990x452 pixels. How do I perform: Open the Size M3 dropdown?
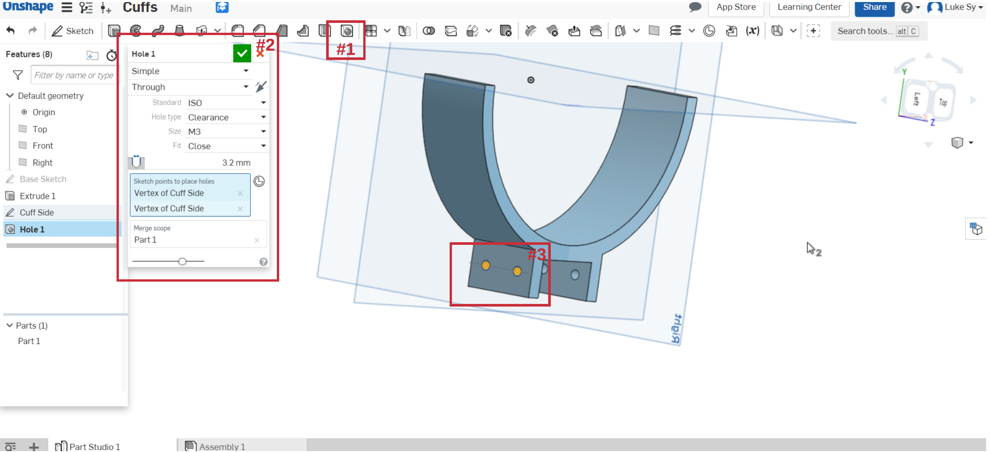227,132
